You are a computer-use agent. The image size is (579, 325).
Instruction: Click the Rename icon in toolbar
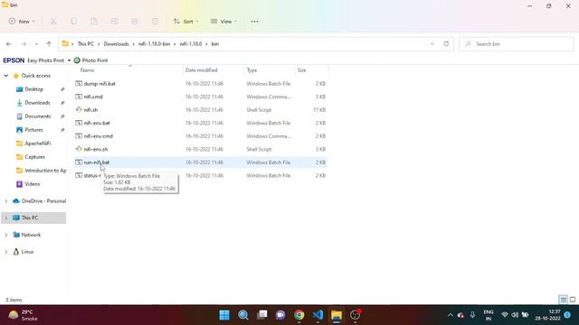[x=115, y=22]
